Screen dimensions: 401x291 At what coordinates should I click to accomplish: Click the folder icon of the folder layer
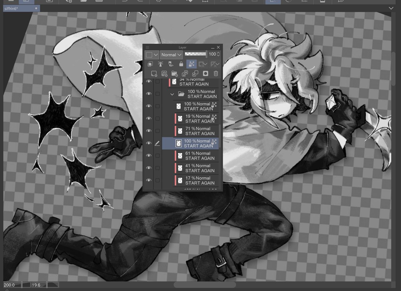click(181, 94)
